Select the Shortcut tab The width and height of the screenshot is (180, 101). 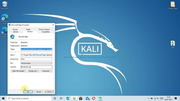[30, 32]
